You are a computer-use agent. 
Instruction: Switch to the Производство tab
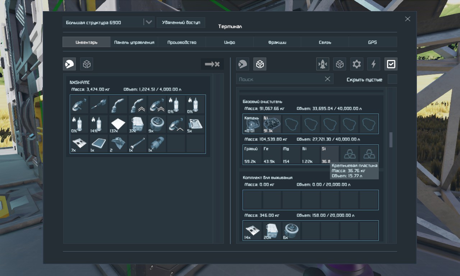pos(182,42)
